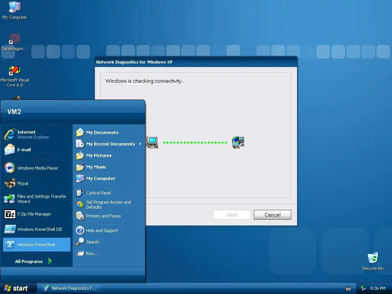
Task: Open the Recycle Bin on the desktop
Action: click(373, 261)
